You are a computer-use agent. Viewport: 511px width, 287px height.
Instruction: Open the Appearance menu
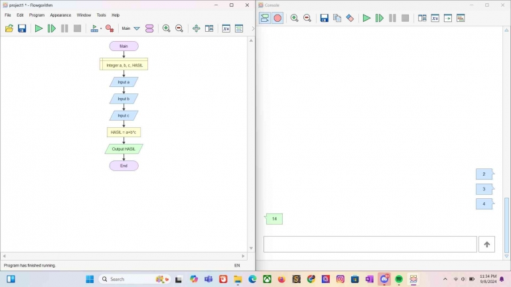pos(60,15)
